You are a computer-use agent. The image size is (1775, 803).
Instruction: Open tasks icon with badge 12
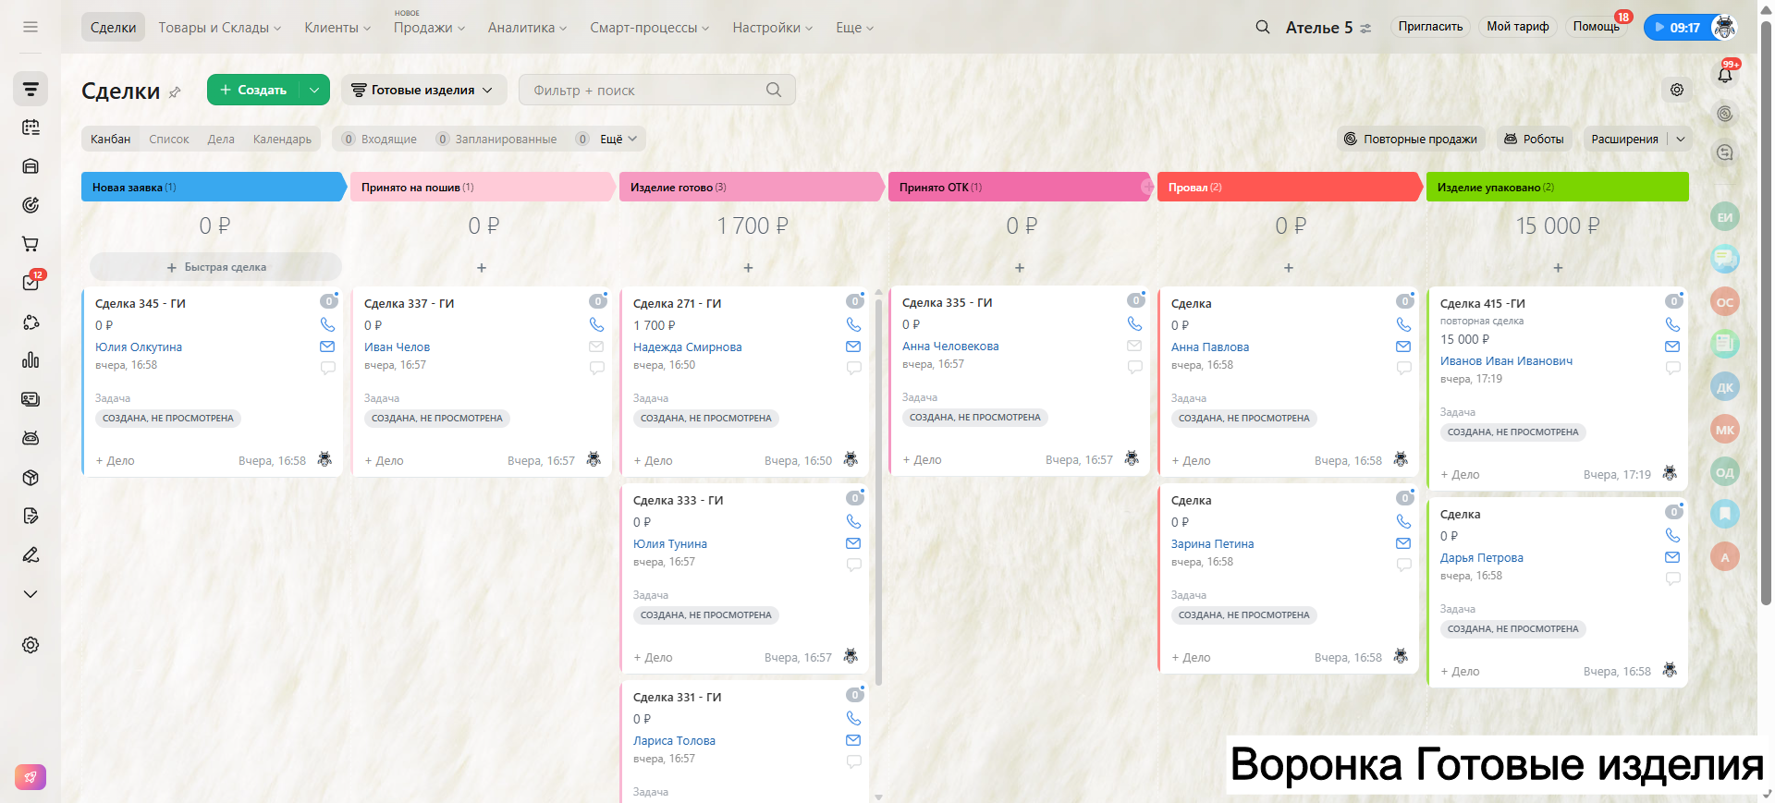(31, 283)
